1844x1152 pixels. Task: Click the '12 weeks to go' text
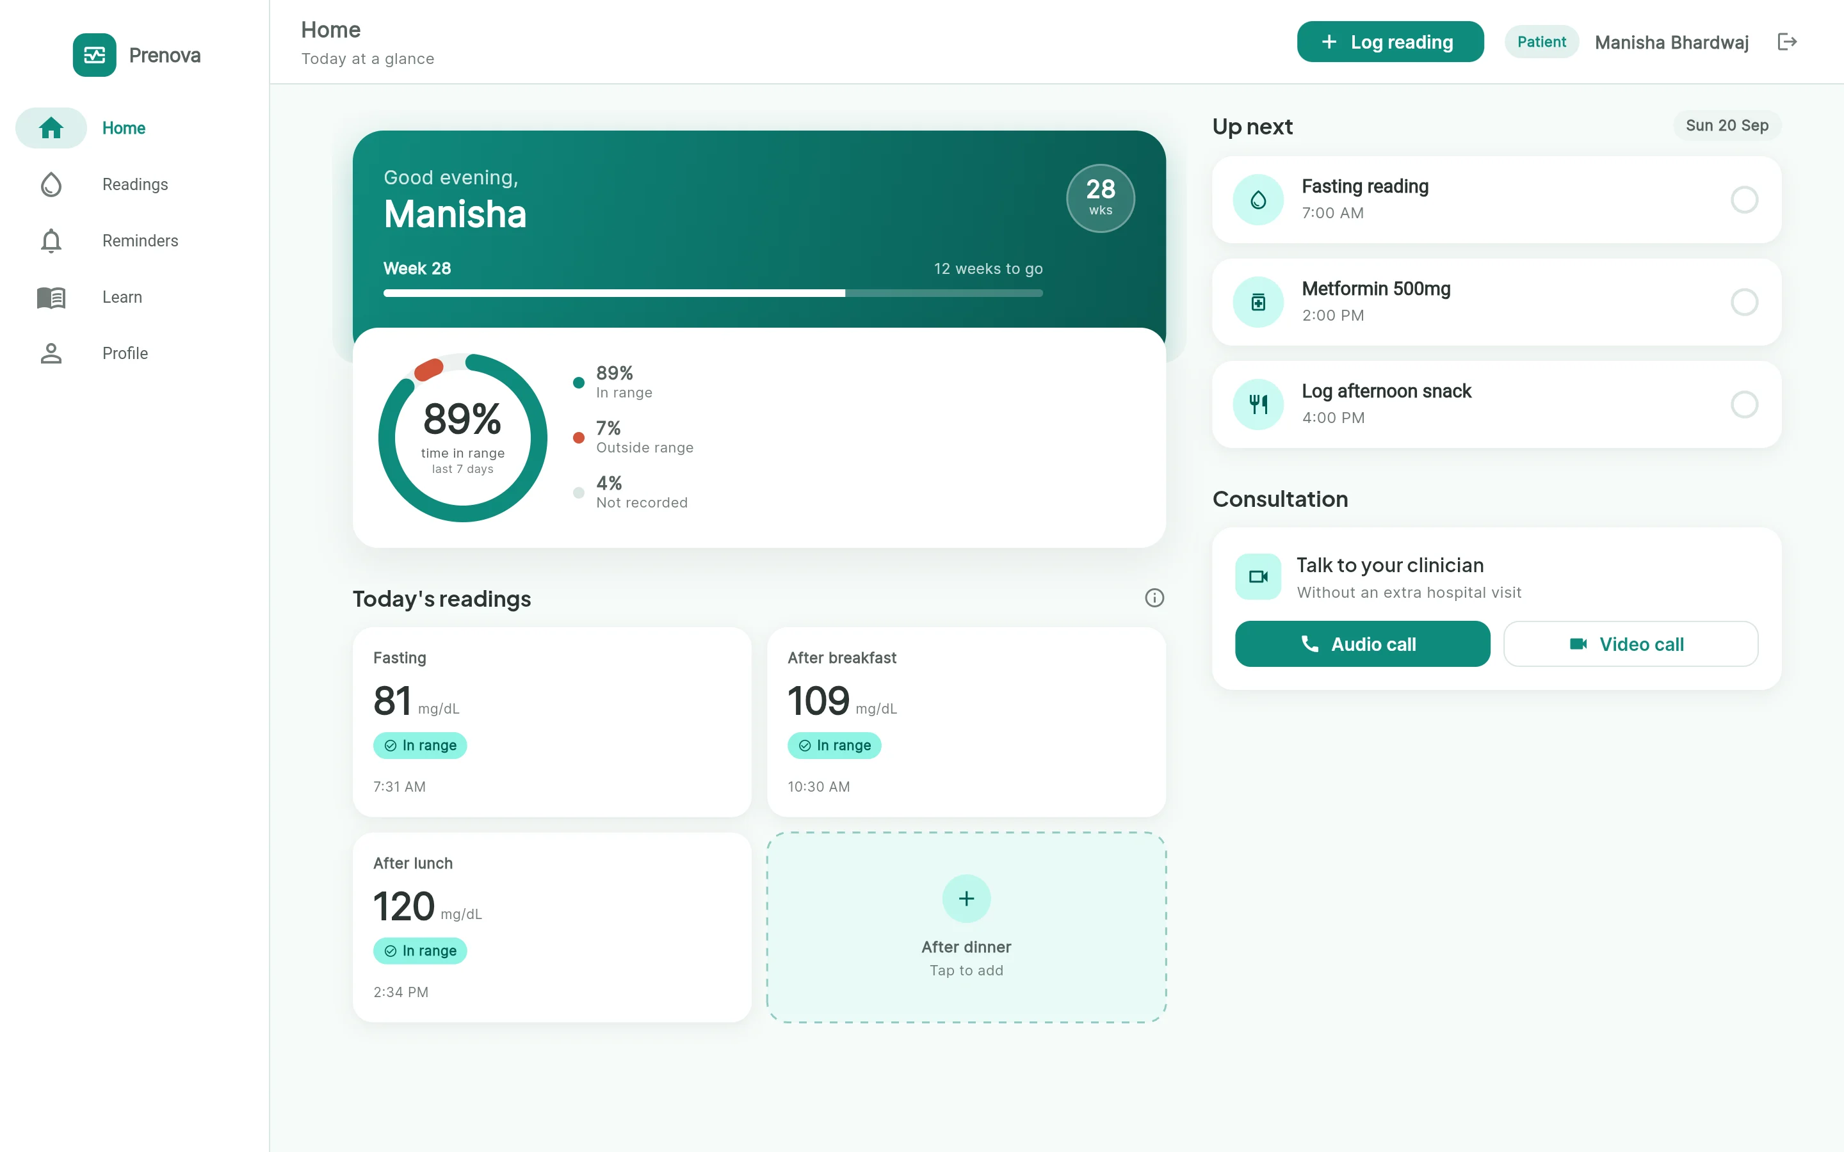point(989,269)
